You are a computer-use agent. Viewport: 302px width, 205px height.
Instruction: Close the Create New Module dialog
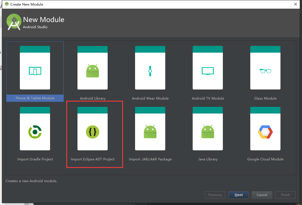point(296,4)
